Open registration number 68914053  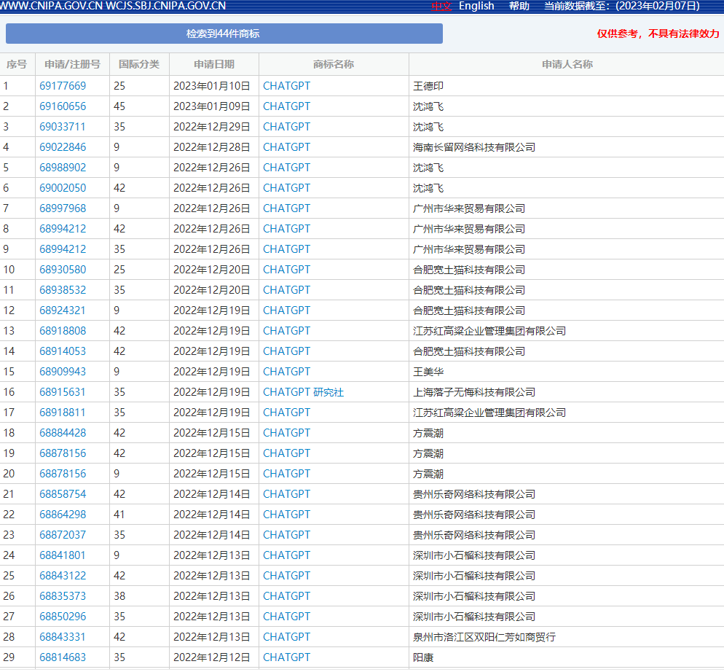coord(63,351)
